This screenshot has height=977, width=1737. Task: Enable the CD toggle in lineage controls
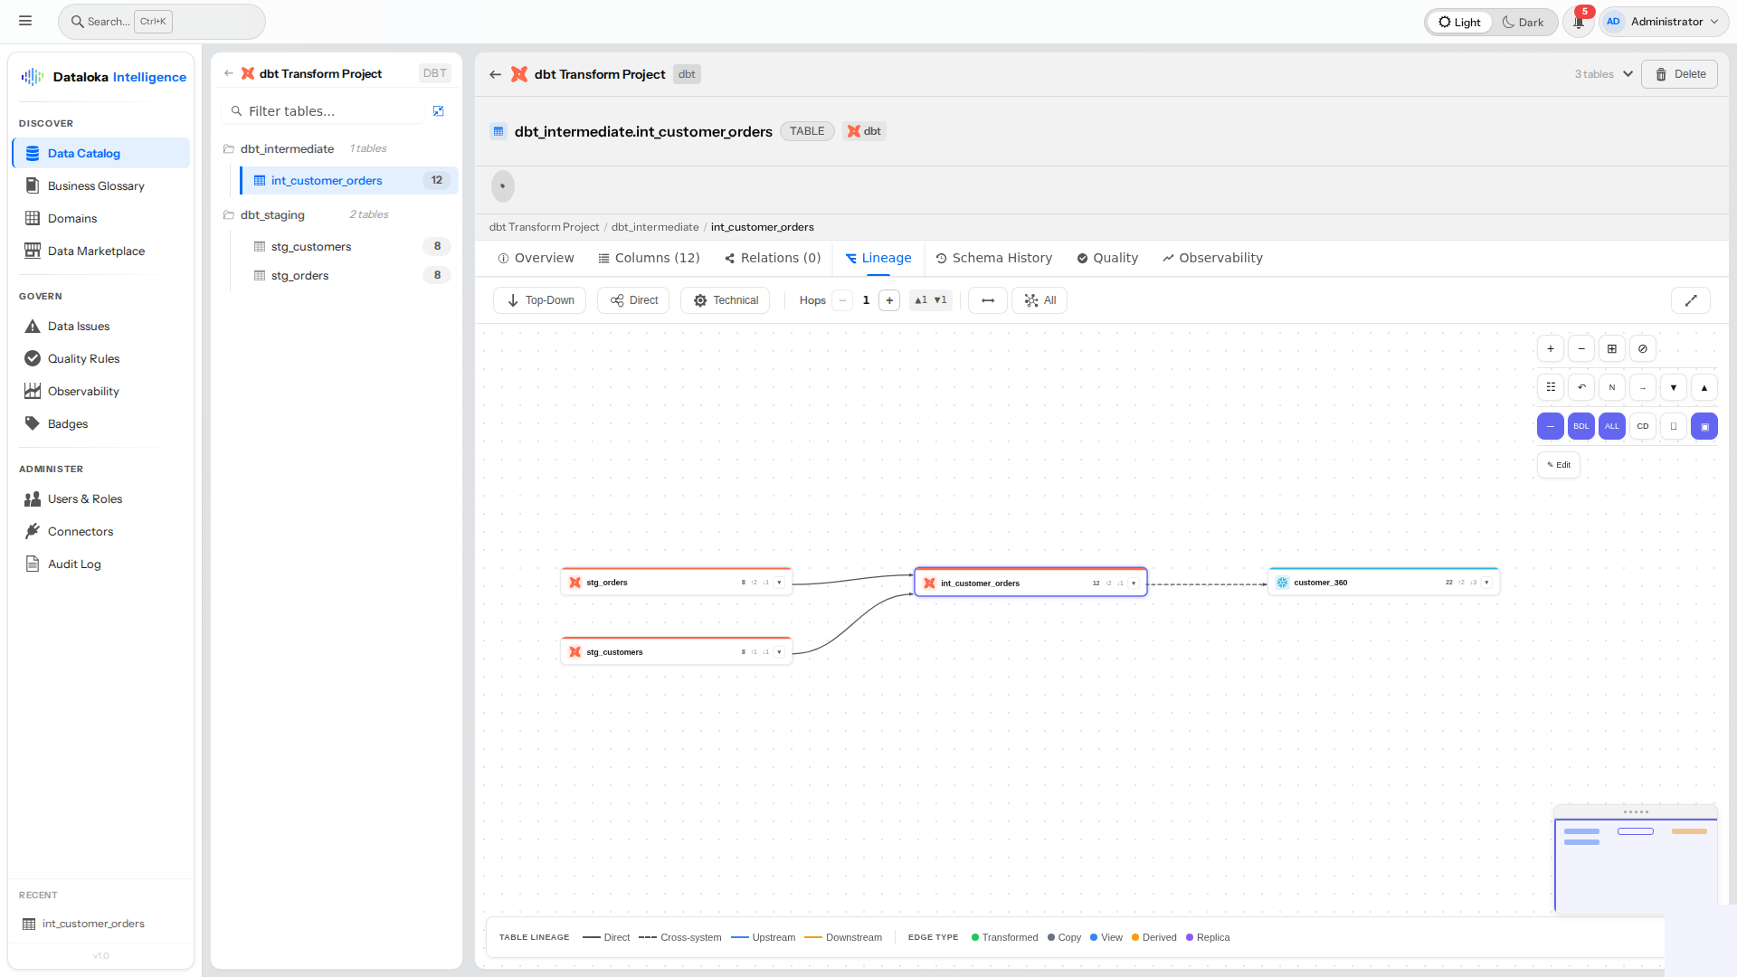click(x=1643, y=426)
